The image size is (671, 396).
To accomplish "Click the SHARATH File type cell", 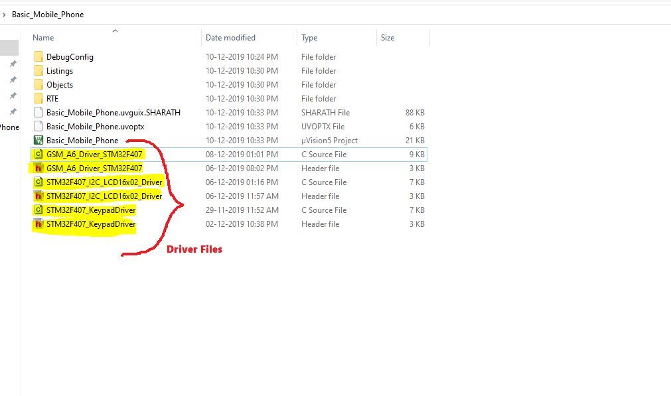I will pos(325,113).
